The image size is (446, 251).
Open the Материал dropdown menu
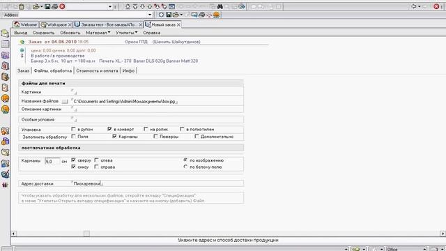(98, 33)
